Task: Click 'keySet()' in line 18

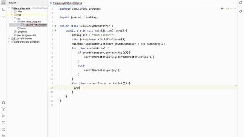Action: [120, 83]
